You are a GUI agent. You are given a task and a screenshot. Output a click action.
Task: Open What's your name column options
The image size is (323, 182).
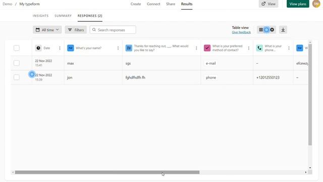pos(118,48)
